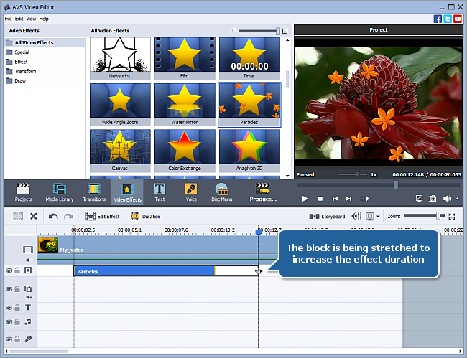
Task: Select the Video Effects section button
Action: (x=127, y=192)
